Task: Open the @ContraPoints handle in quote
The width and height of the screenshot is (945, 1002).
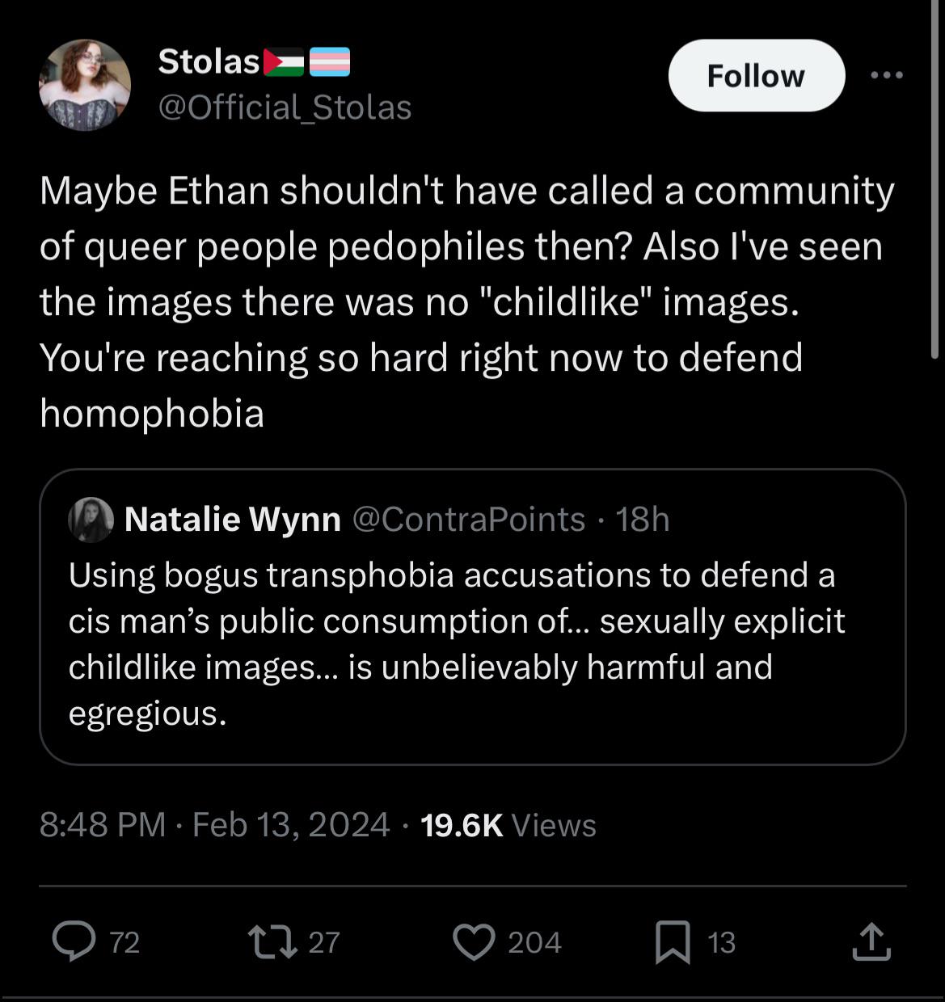Action: coord(467,520)
